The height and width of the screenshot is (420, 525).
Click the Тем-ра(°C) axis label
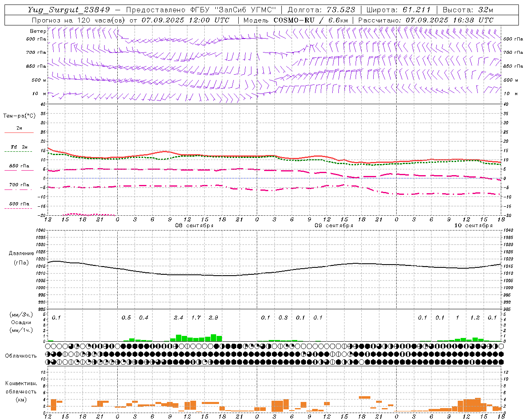click(19, 116)
